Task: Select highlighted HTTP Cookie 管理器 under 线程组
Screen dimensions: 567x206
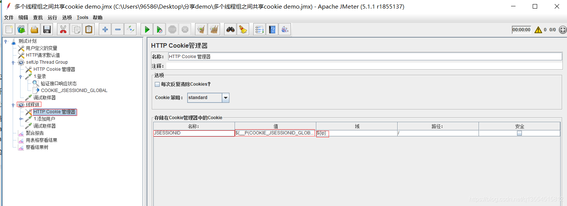Action: (x=54, y=112)
